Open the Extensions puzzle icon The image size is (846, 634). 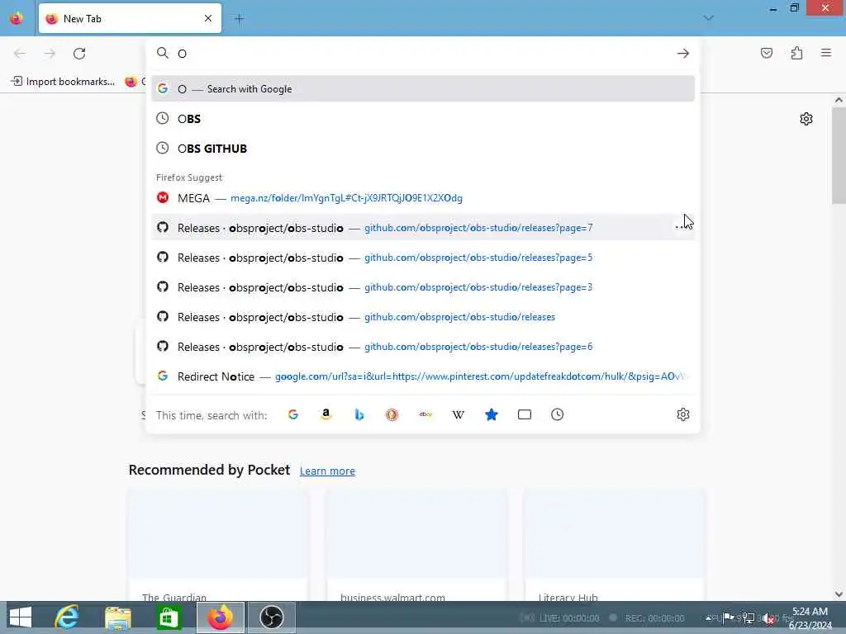point(796,53)
